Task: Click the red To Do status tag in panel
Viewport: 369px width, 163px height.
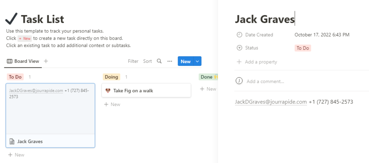Action: tap(303, 48)
